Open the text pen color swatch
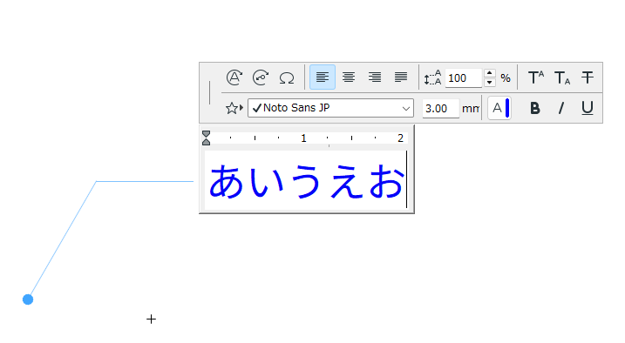The image size is (625, 343). pos(499,108)
